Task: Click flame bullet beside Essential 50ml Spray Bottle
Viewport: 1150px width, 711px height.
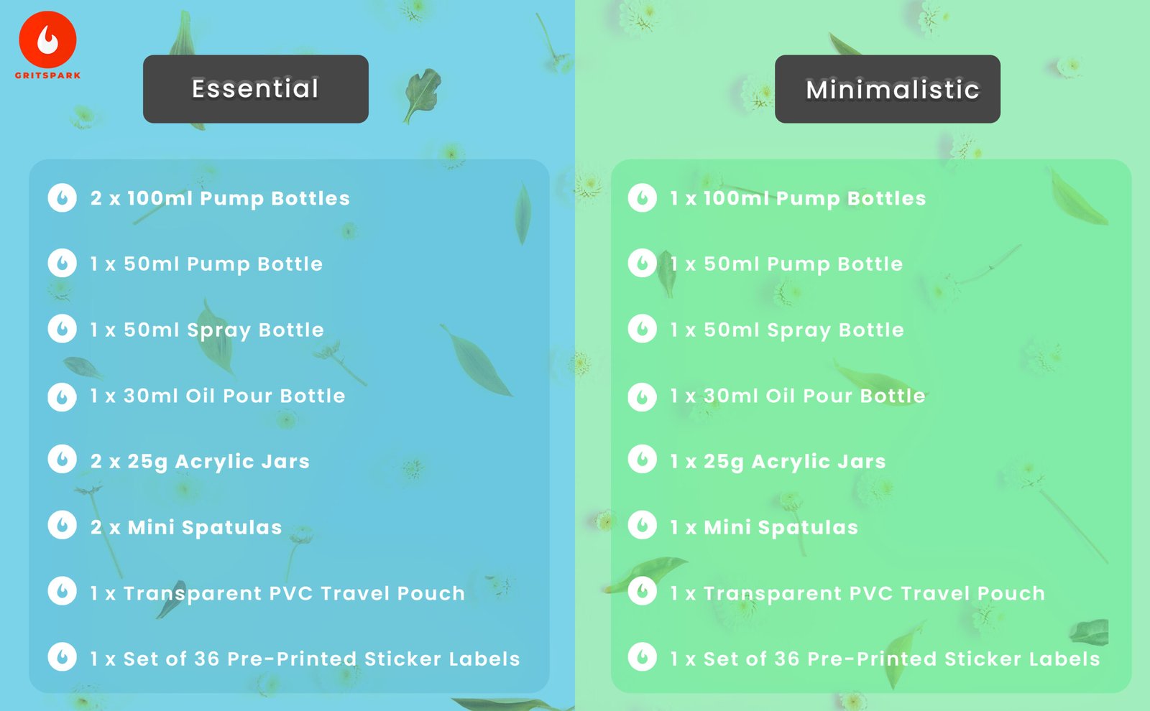Action: tap(63, 329)
